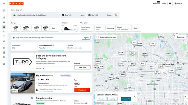This screenshot has width=188, height=105.
Task: Select the SUV car type icon
Action: click(x=45, y=28)
